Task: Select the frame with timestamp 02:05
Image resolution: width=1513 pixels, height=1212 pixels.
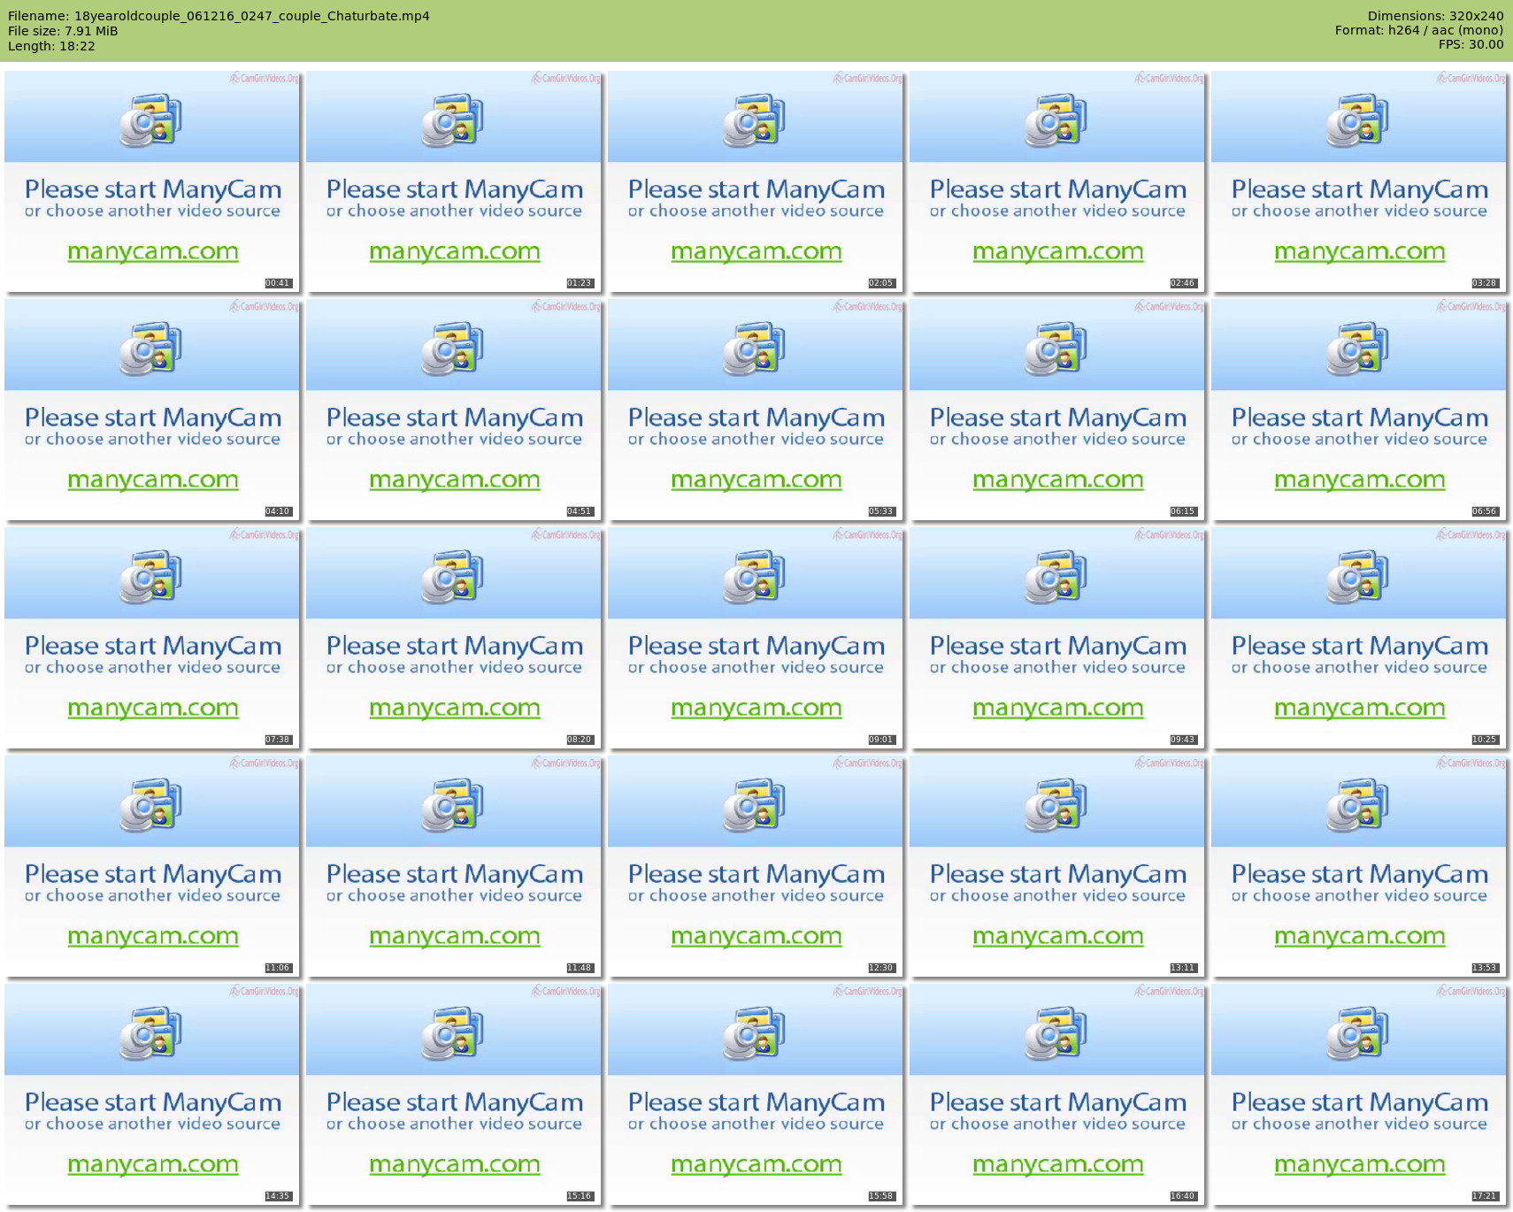Action: pos(756,181)
